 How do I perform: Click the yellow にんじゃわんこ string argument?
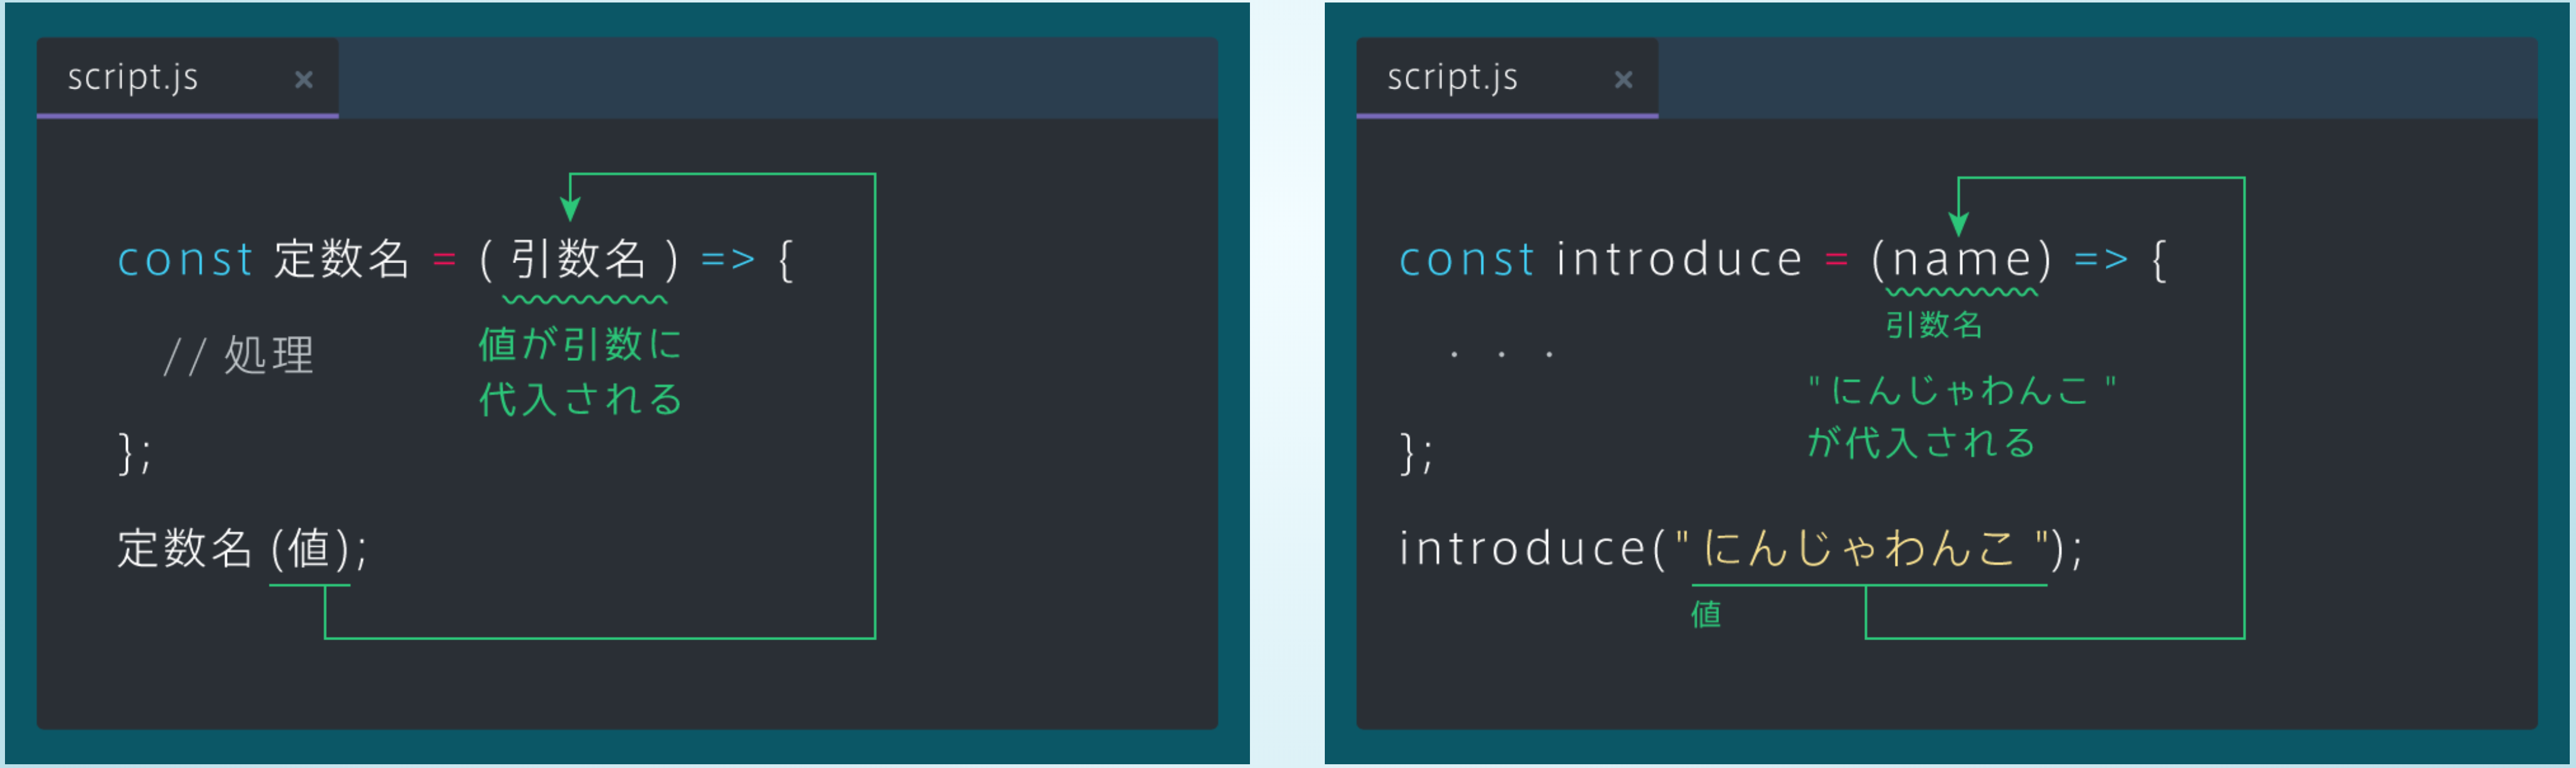pos(1858,549)
